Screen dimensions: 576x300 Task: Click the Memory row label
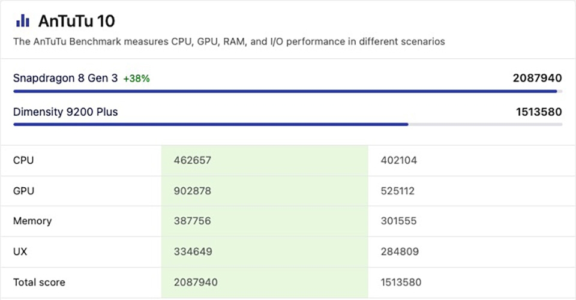click(x=32, y=221)
